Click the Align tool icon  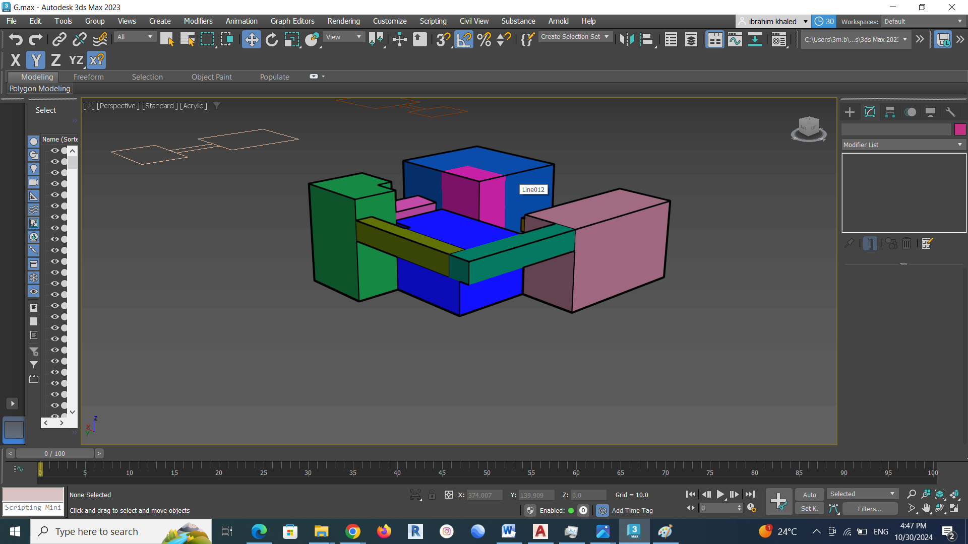click(x=647, y=39)
